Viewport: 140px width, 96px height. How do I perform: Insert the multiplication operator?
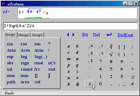point(132,54)
